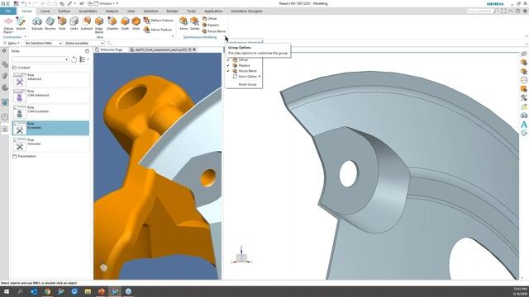Select the Edge Blend tool
529x297 pixels.
click(99, 25)
